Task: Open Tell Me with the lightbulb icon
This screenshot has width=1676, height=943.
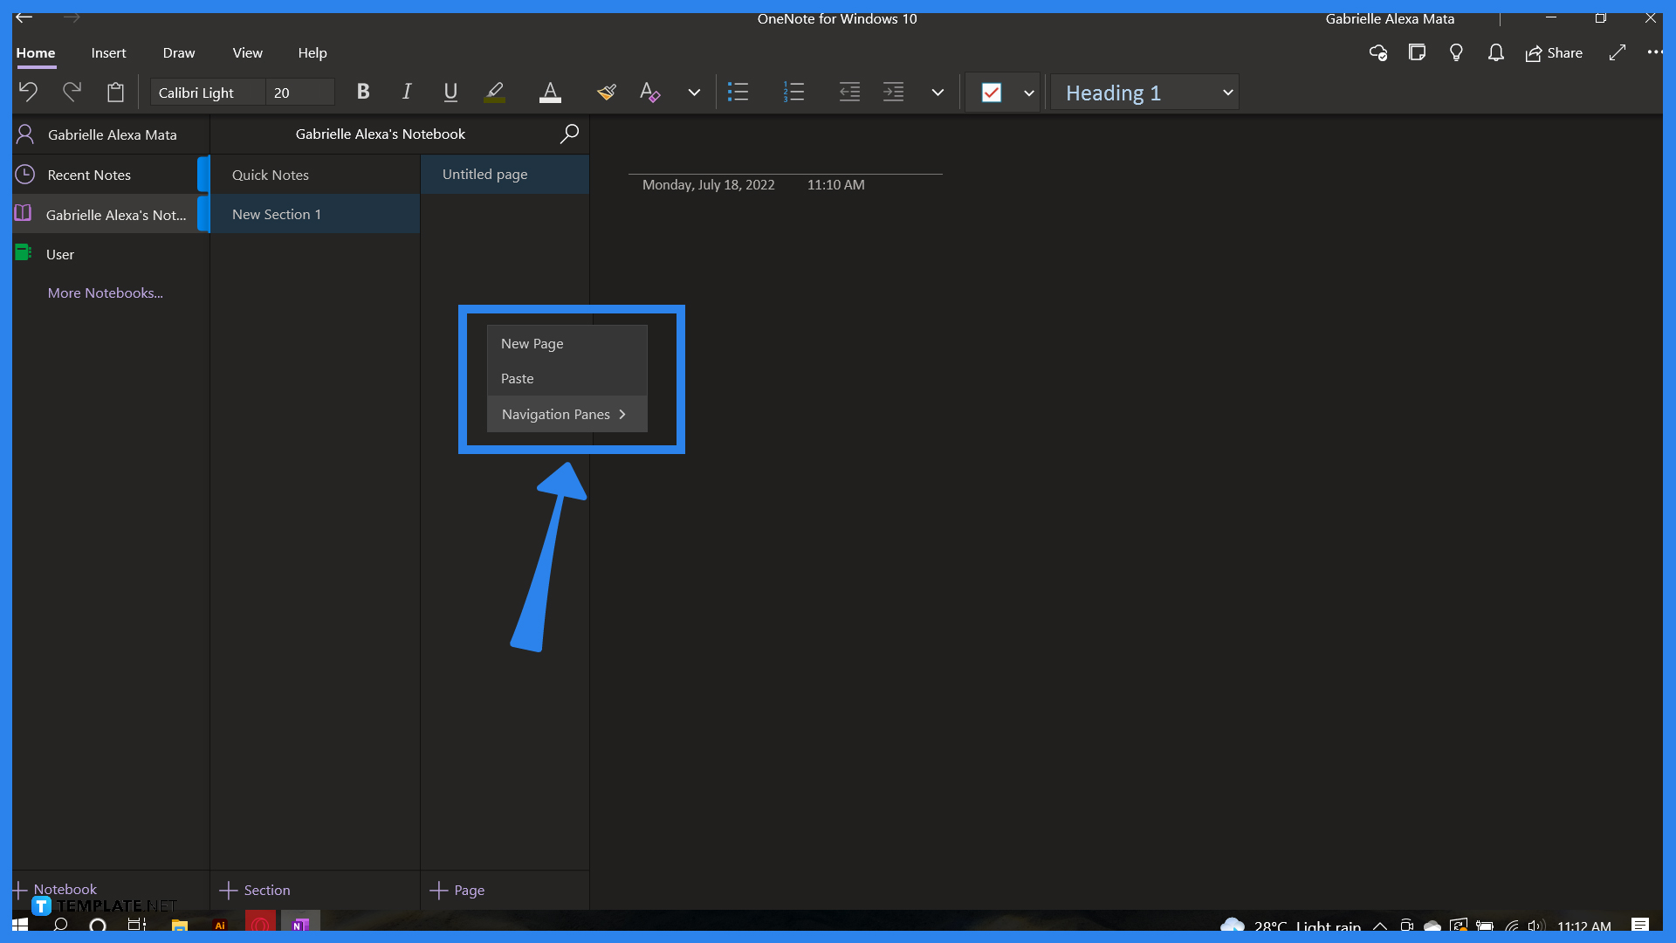Action: [1456, 52]
